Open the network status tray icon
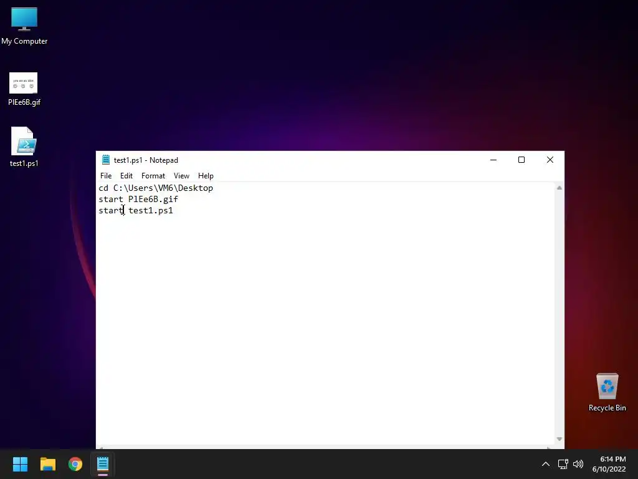 (x=563, y=464)
